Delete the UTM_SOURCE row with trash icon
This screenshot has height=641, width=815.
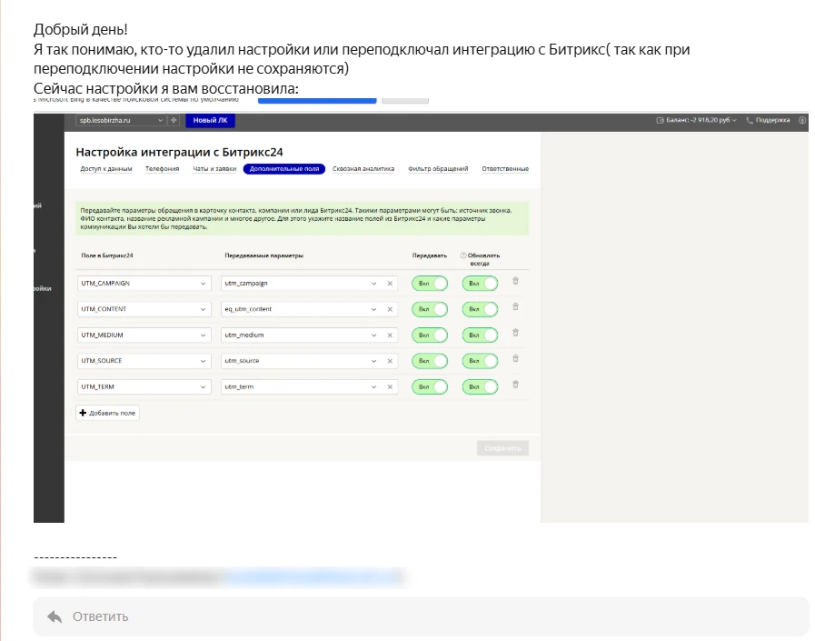[515, 358]
